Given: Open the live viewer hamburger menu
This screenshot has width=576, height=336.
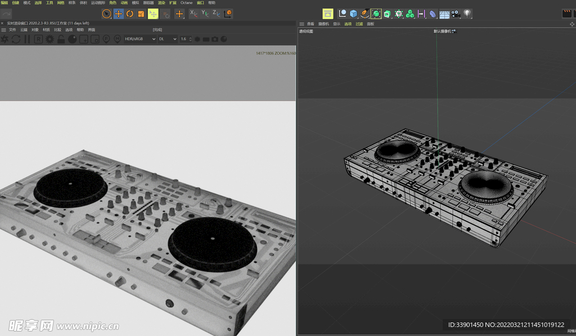Looking at the screenshot, I should pyautogui.click(x=3, y=30).
